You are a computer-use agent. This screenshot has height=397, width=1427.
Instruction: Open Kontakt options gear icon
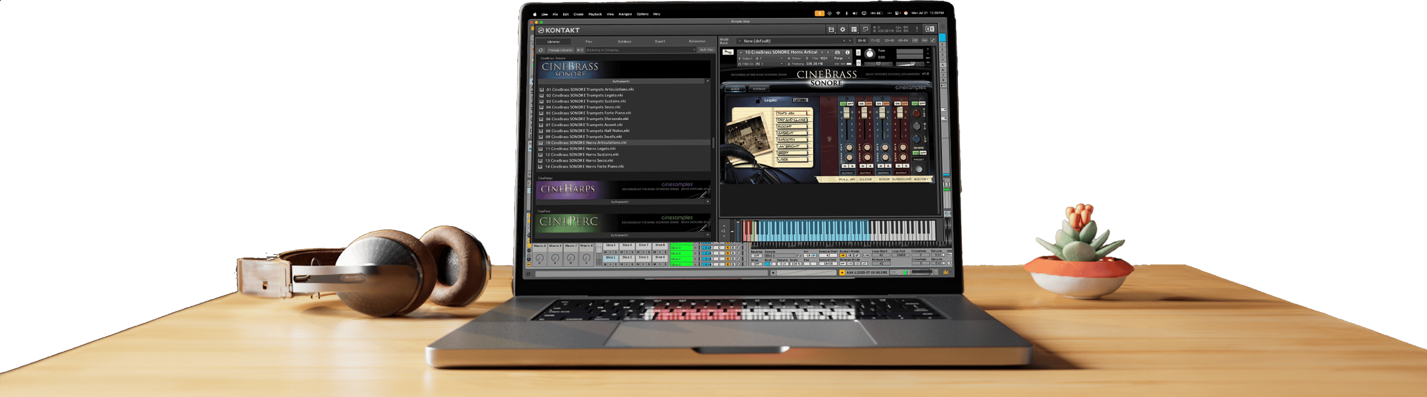pyautogui.click(x=842, y=29)
